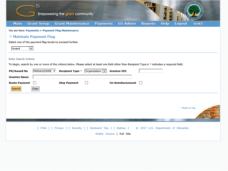Open the Grant Maintenance menu

(x=72, y=24)
